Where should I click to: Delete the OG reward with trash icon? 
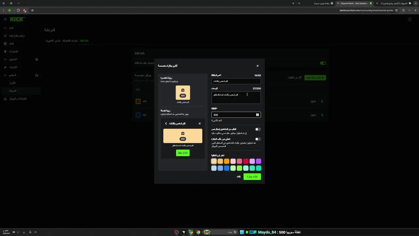322,115
